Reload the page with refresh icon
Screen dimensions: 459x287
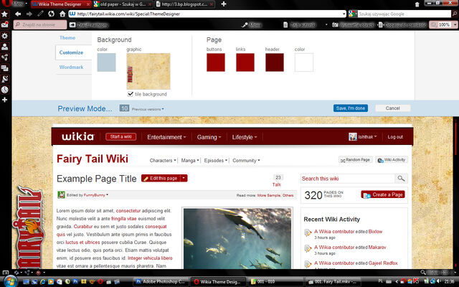coord(51,14)
